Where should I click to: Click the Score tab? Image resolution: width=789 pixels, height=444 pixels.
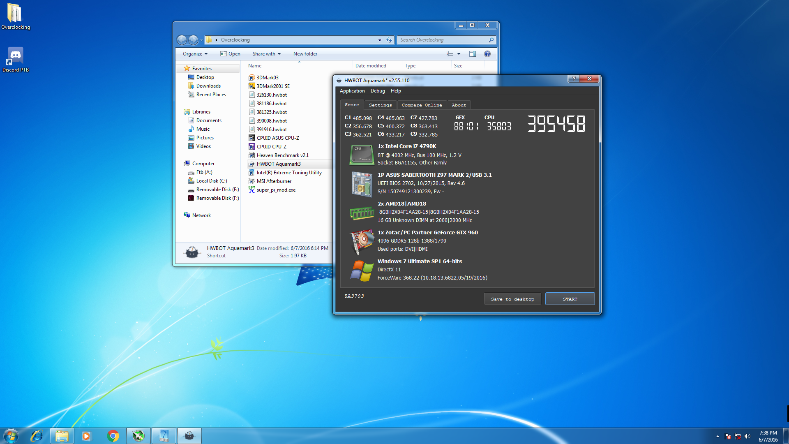click(352, 104)
